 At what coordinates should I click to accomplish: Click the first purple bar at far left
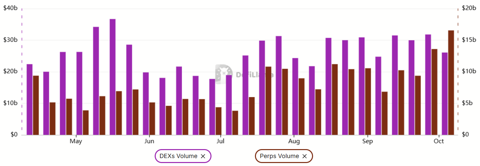pyautogui.click(x=30, y=99)
